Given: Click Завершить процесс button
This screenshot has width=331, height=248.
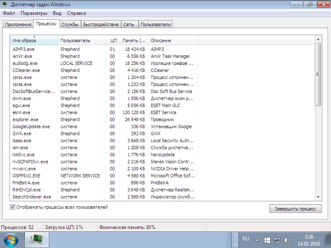Looking at the screenshot, I should [295, 209].
